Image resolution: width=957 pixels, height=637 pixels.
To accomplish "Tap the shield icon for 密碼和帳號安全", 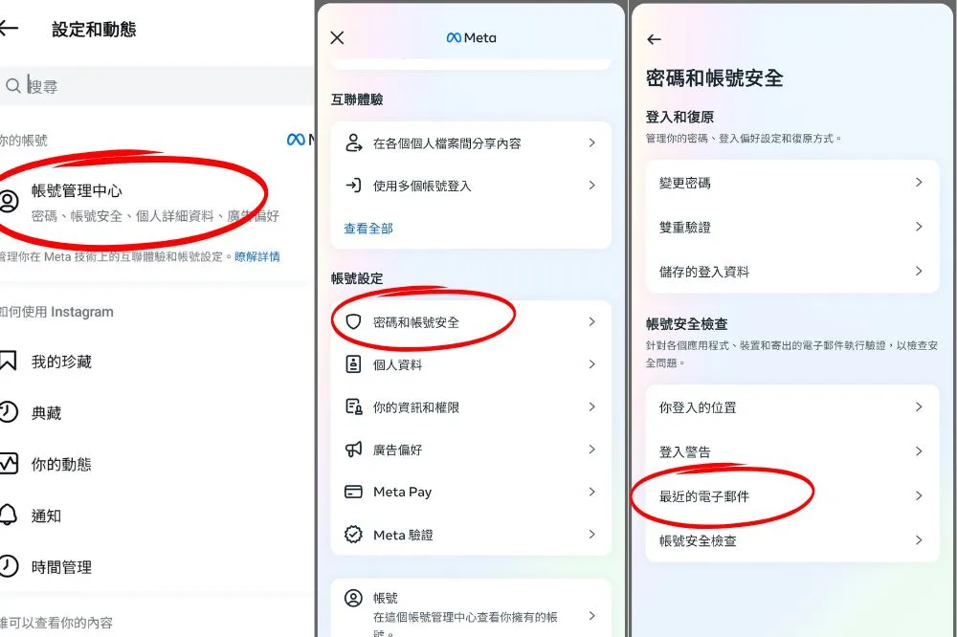I will 353,321.
